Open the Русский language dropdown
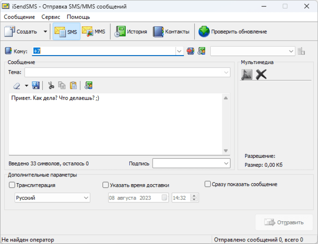 (86, 198)
